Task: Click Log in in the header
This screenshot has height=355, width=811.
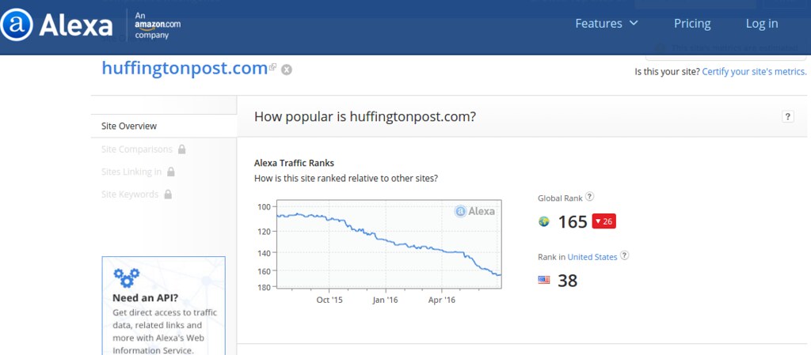Action: [762, 24]
